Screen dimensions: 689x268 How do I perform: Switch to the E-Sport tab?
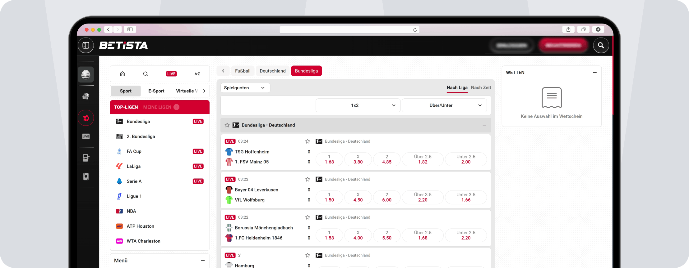tap(156, 91)
